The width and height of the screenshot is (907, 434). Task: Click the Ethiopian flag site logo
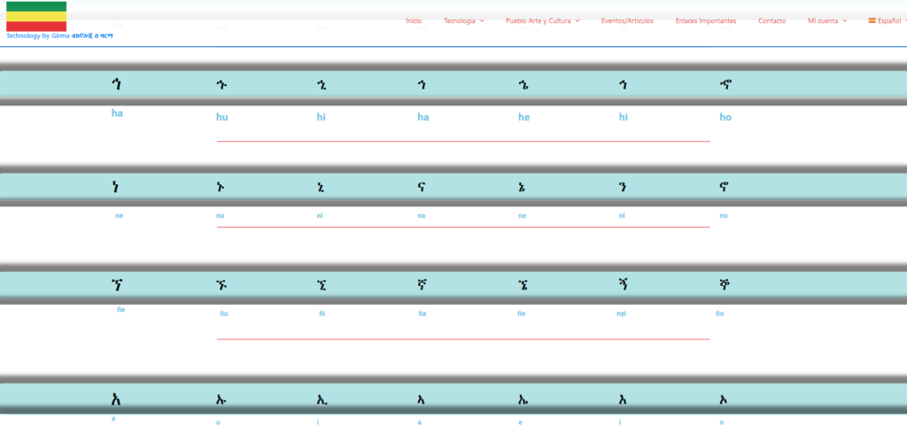click(x=36, y=16)
